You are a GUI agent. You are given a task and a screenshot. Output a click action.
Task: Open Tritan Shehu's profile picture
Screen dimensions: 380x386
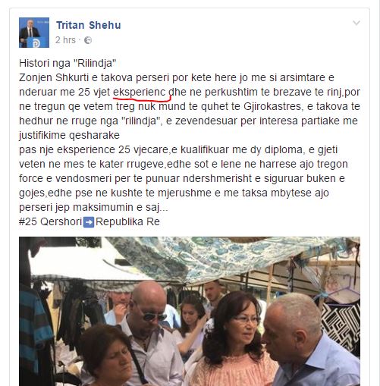coord(34,33)
